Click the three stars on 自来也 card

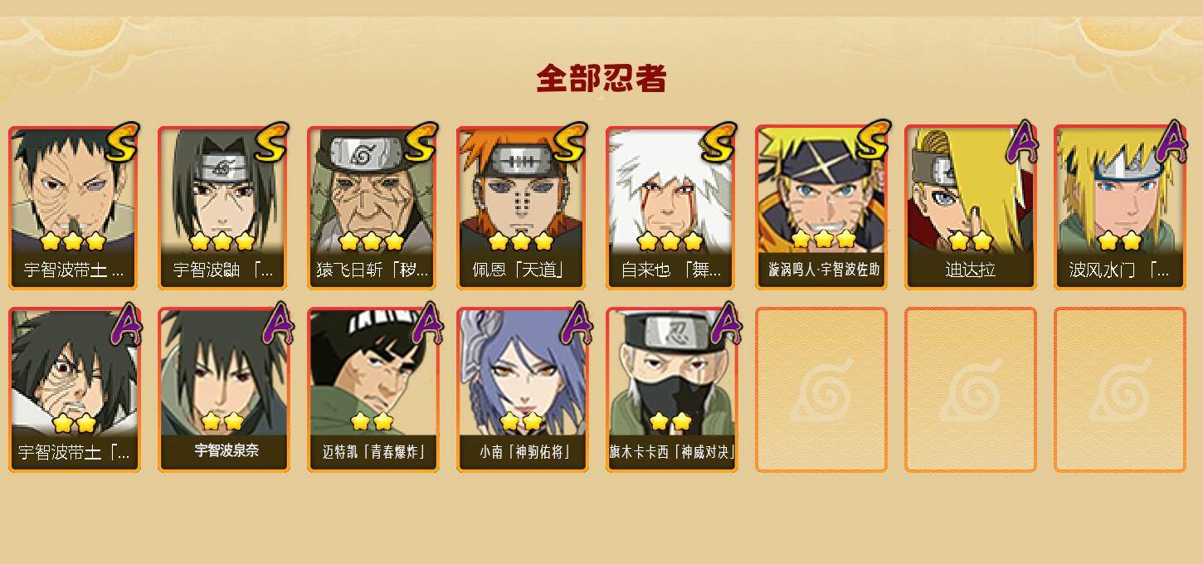tap(670, 241)
